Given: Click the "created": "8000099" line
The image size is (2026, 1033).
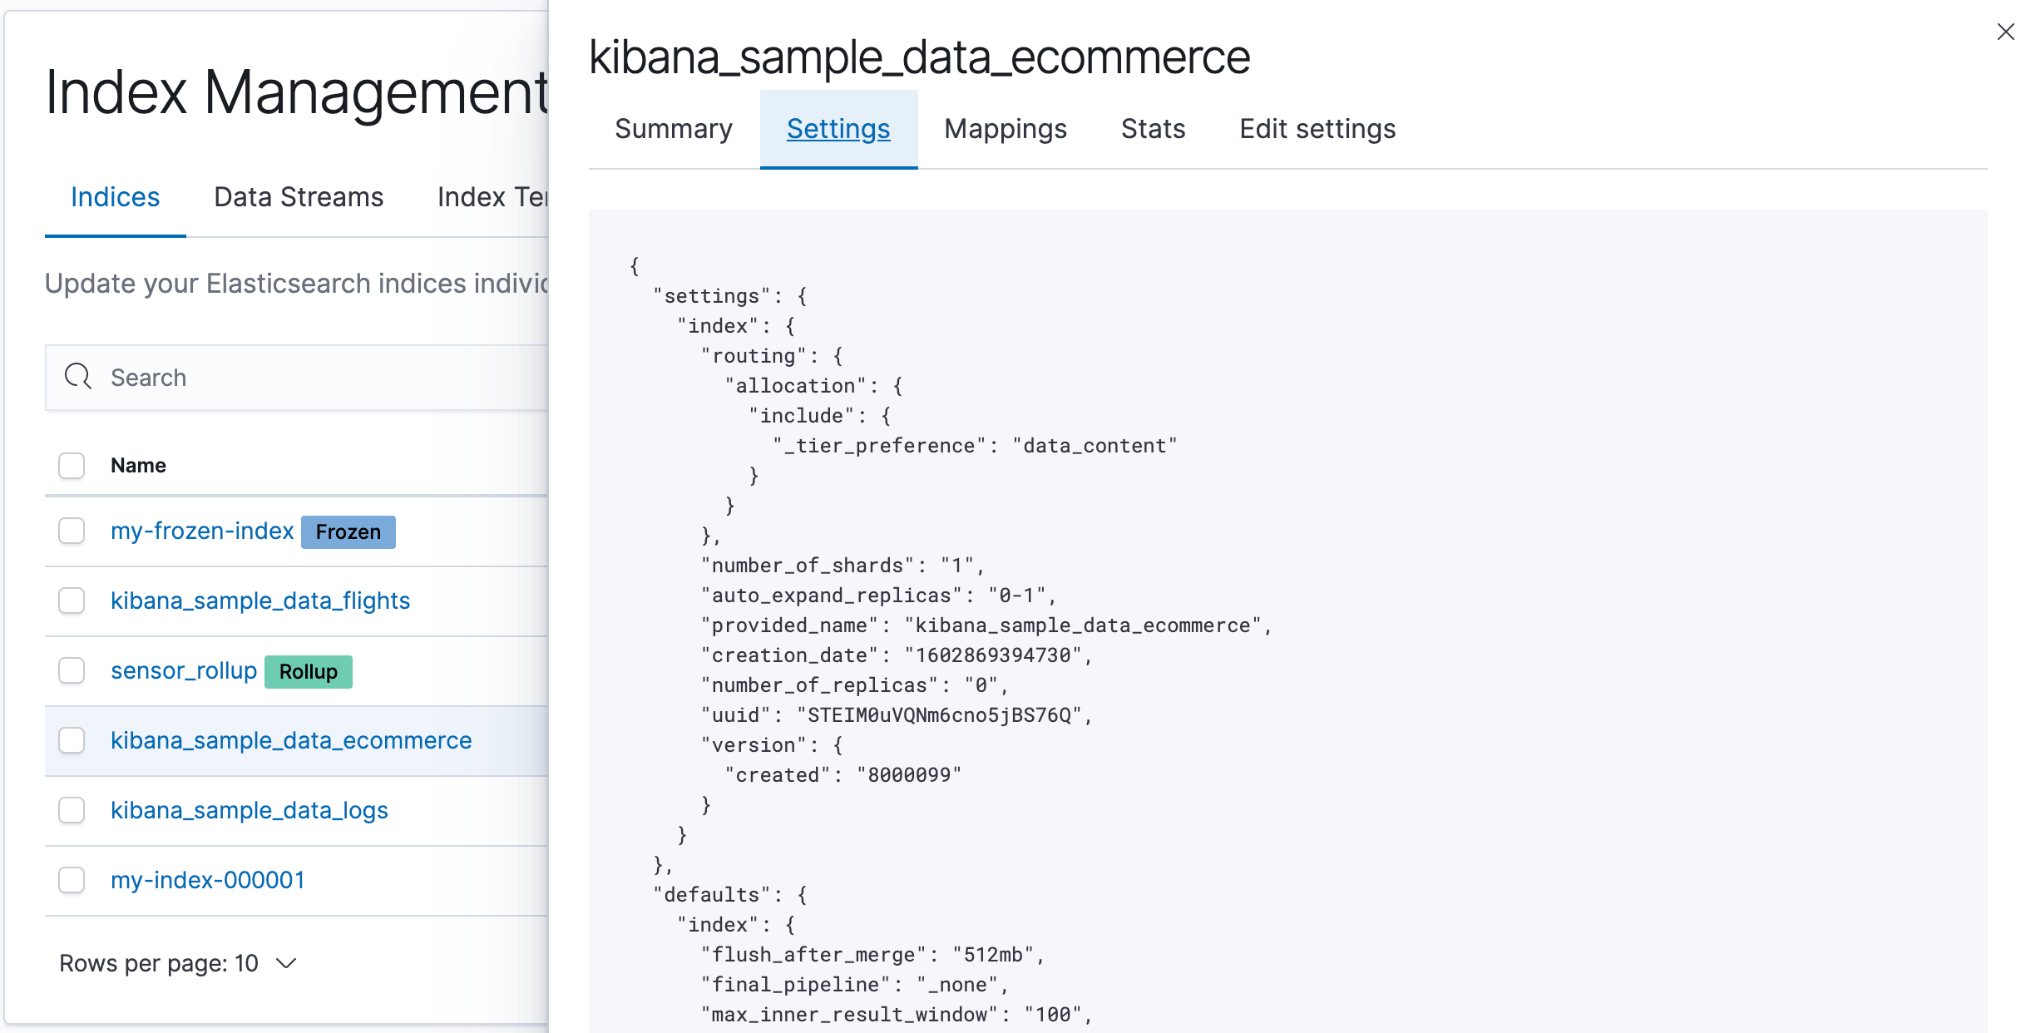Looking at the screenshot, I should click(x=843, y=775).
